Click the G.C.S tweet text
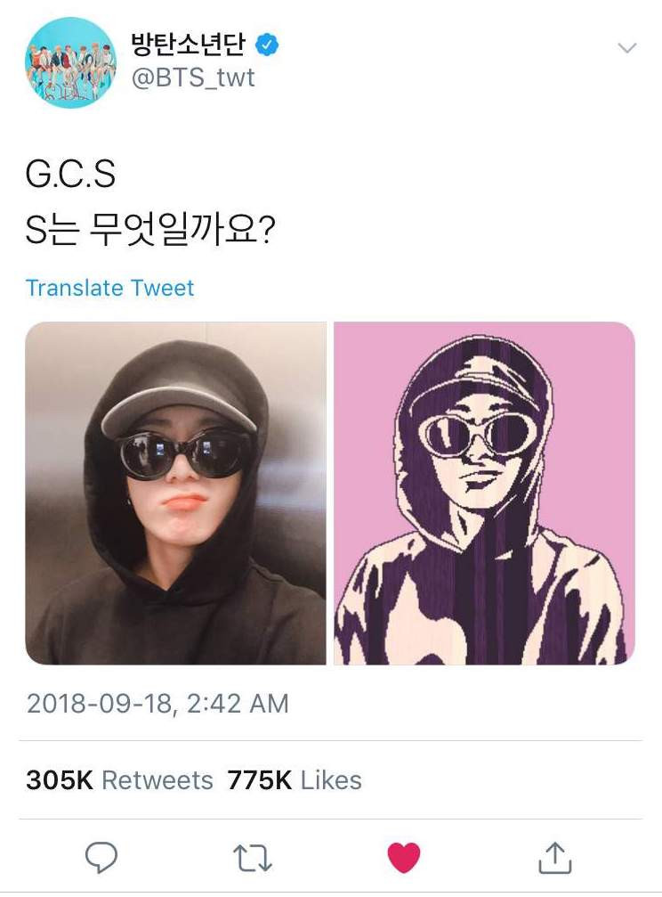This screenshot has height=897, width=662. pyautogui.click(x=70, y=174)
